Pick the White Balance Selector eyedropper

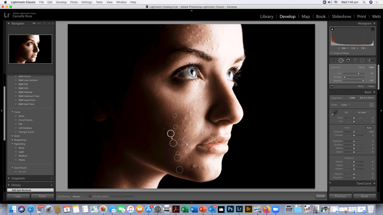[334, 113]
